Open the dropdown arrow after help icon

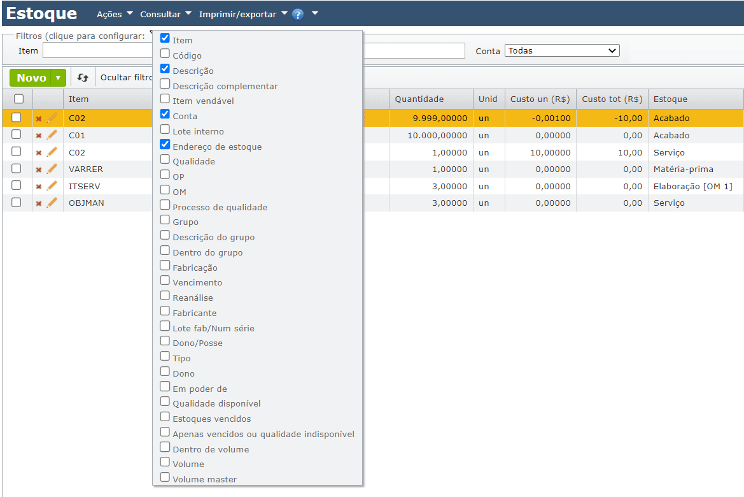click(314, 13)
